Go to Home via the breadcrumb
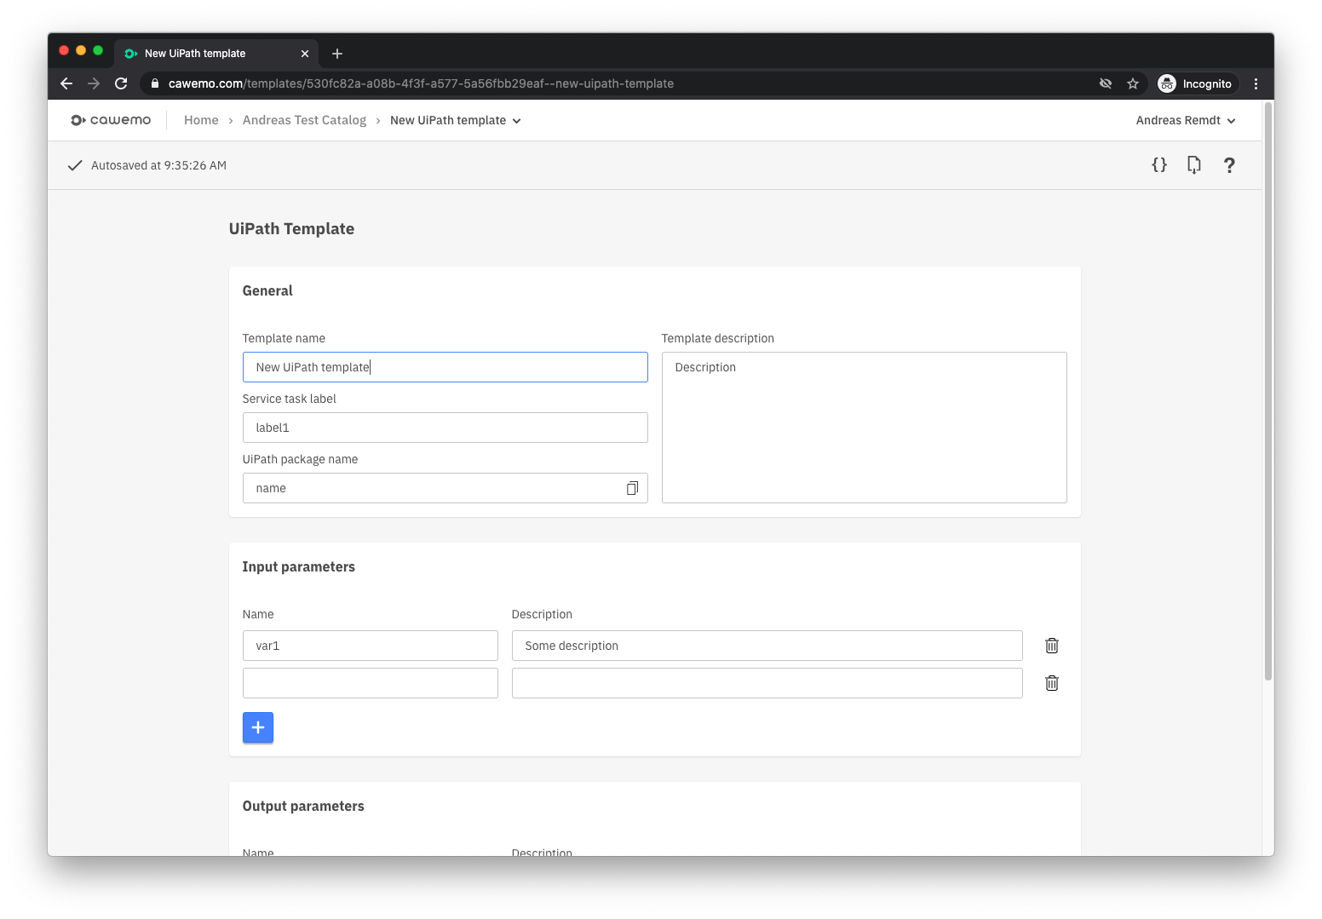 [201, 119]
